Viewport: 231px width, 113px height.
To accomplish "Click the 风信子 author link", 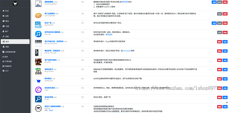I will [51, 110].
